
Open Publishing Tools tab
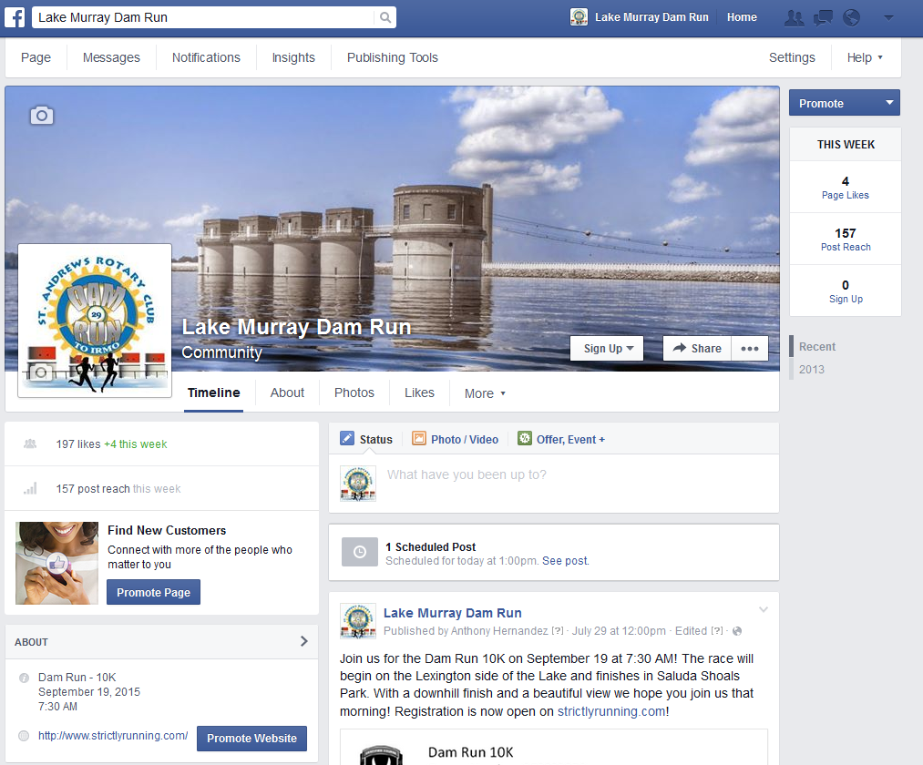click(393, 57)
